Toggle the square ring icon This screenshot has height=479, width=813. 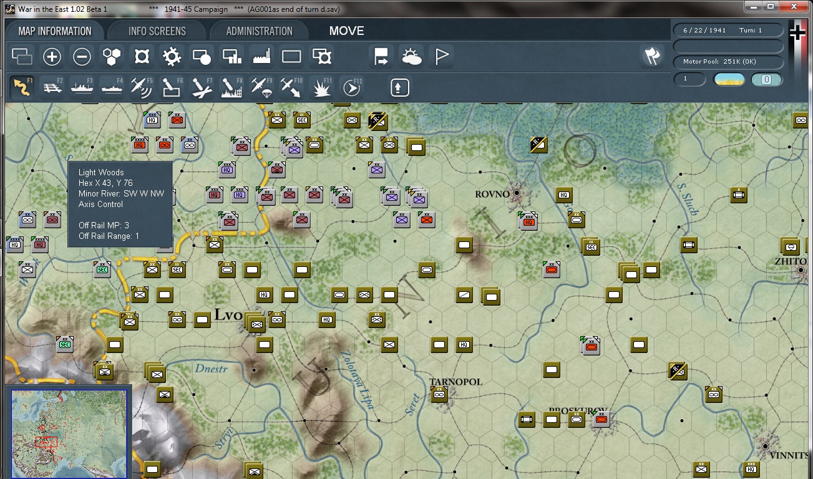coord(142,57)
